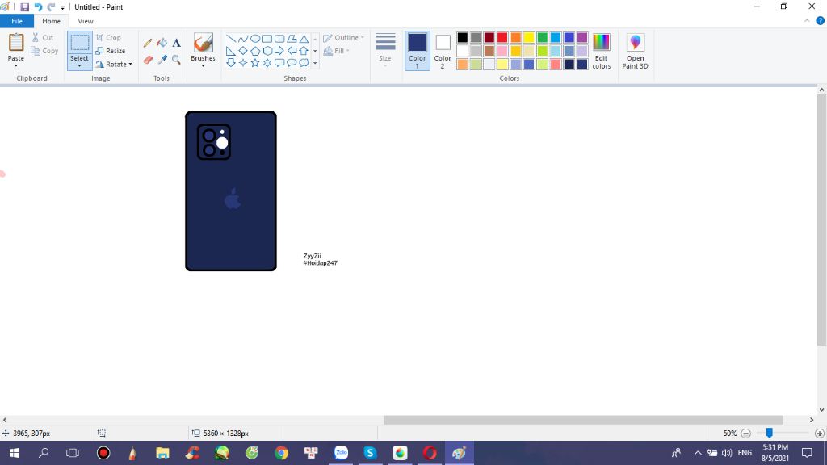
Task: Open File Explorer from taskbar
Action: tap(162, 453)
